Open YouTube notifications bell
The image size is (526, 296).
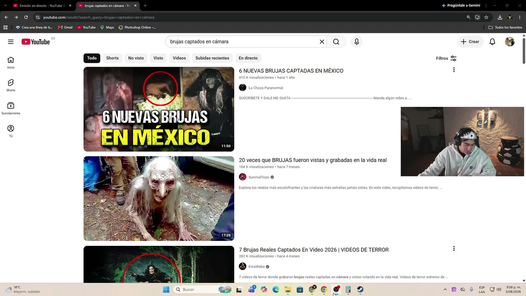click(x=492, y=42)
